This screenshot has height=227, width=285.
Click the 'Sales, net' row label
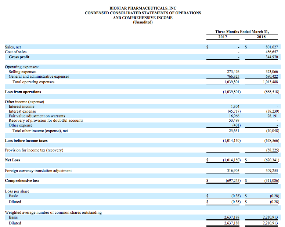point(13,47)
